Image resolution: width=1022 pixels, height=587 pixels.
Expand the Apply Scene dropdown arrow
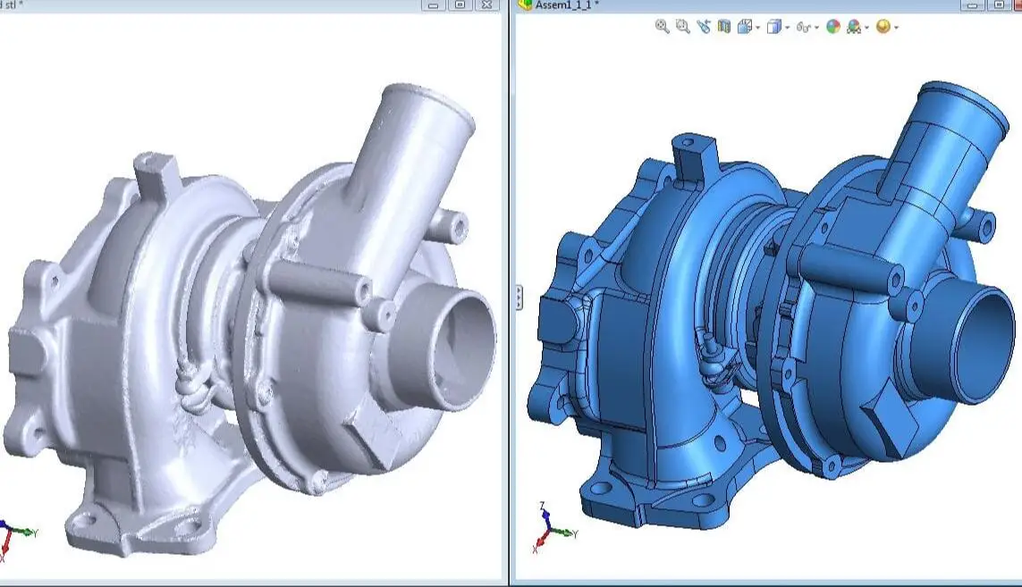[866, 28]
